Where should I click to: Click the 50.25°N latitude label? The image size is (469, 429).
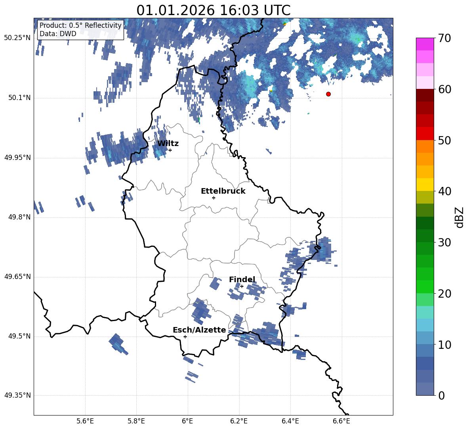coord(17,38)
